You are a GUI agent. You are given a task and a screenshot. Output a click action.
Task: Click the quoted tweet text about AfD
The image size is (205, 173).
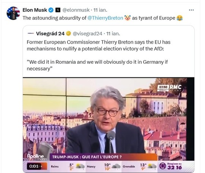point(99,46)
